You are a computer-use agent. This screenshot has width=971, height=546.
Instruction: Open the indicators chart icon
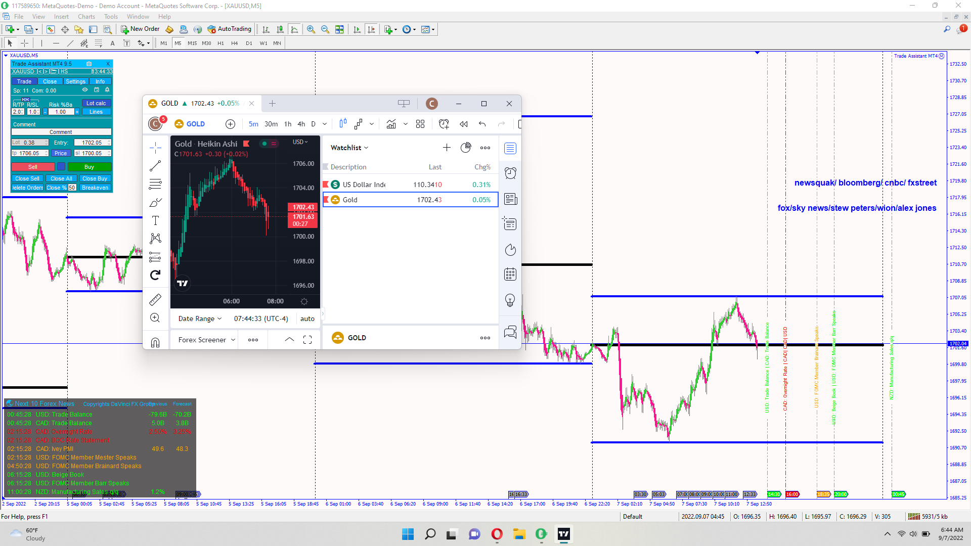click(x=391, y=124)
